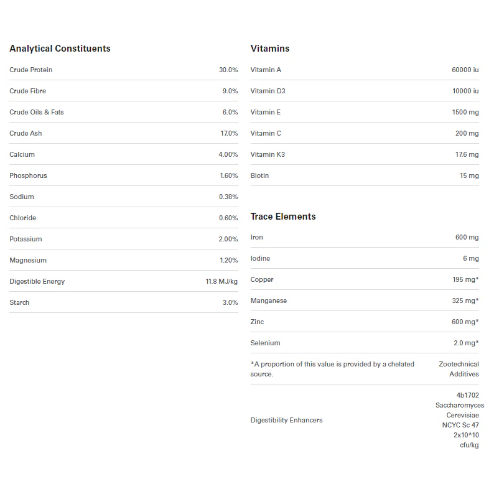The image size is (494, 494).
Task: Click the Crude Ash 17.0% value
Action: click(229, 133)
